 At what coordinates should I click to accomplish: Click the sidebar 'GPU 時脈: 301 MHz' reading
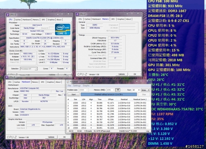click(164, 65)
